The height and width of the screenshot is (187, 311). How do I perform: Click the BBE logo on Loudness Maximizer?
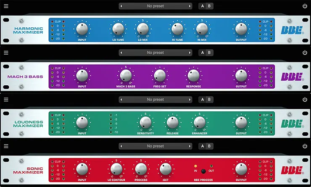coord(291,123)
